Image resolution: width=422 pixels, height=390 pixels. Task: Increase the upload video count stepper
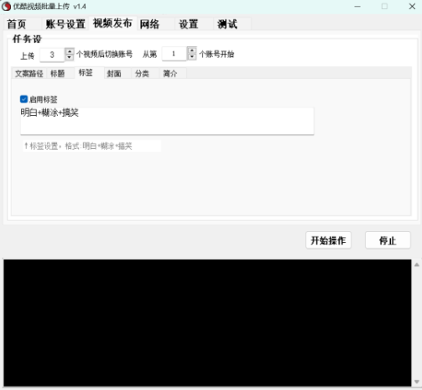pyautogui.click(x=69, y=51)
